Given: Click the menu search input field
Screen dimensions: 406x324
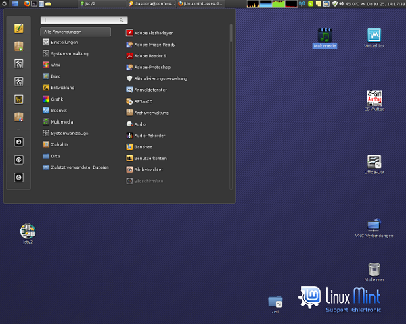Looking at the screenshot, I should [x=83, y=20].
